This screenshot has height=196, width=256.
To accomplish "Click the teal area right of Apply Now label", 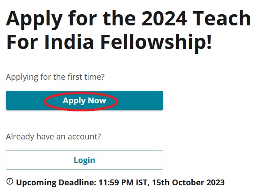I will pos(140,100).
